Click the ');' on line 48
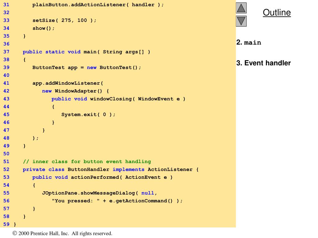 [x=35, y=138]
